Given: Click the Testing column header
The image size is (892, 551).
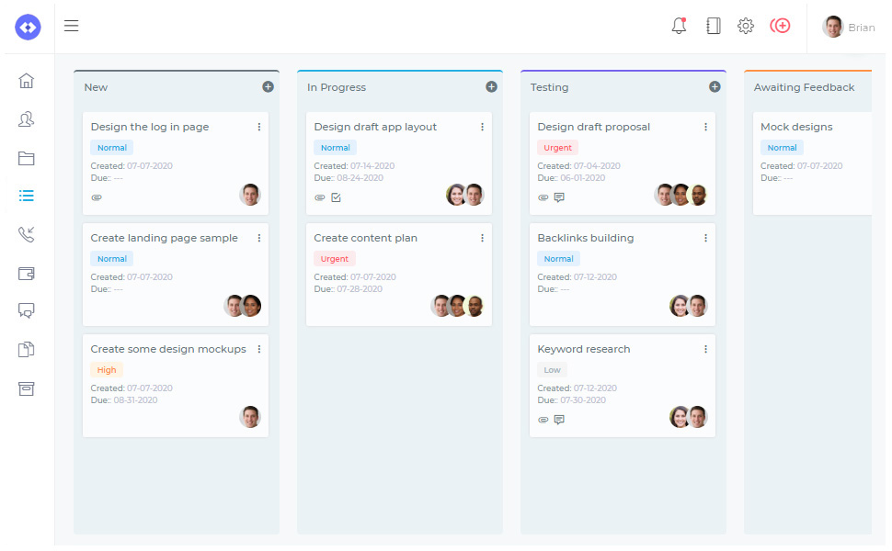Looking at the screenshot, I should tap(549, 87).
